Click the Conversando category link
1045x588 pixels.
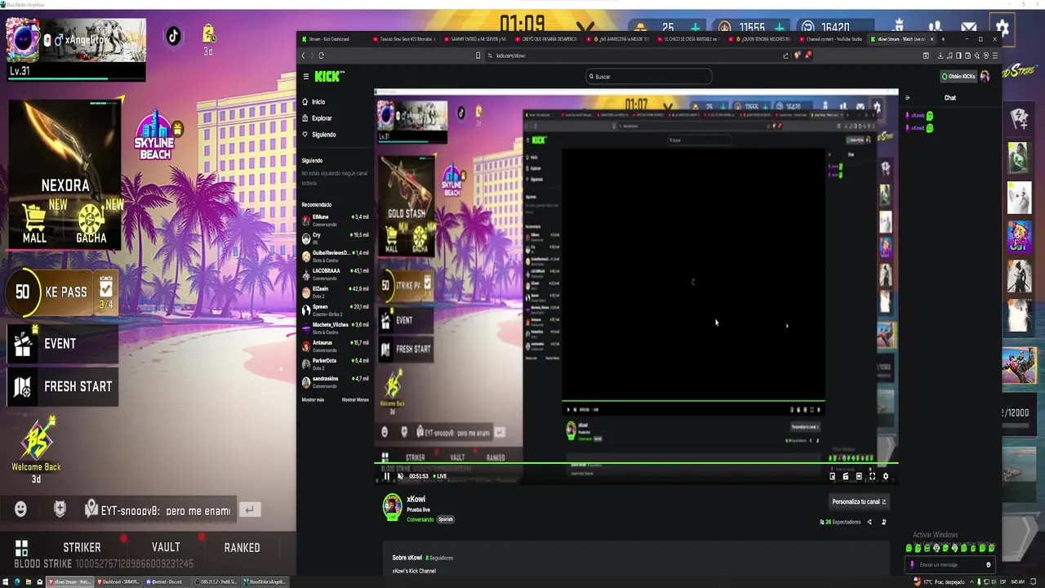point(420,519)
